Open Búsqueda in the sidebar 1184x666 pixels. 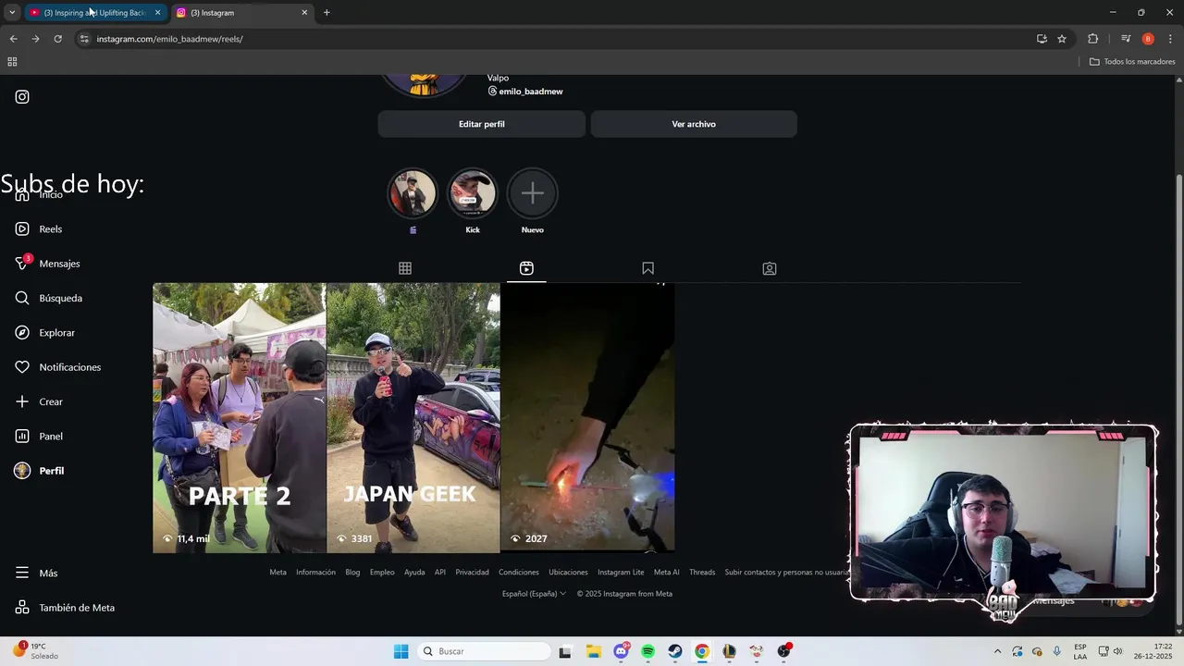click(x=48, y=298)
